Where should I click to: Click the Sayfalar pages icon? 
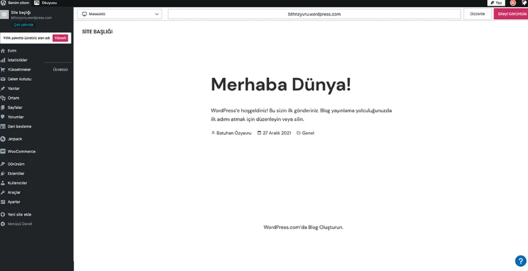(3, 108)
